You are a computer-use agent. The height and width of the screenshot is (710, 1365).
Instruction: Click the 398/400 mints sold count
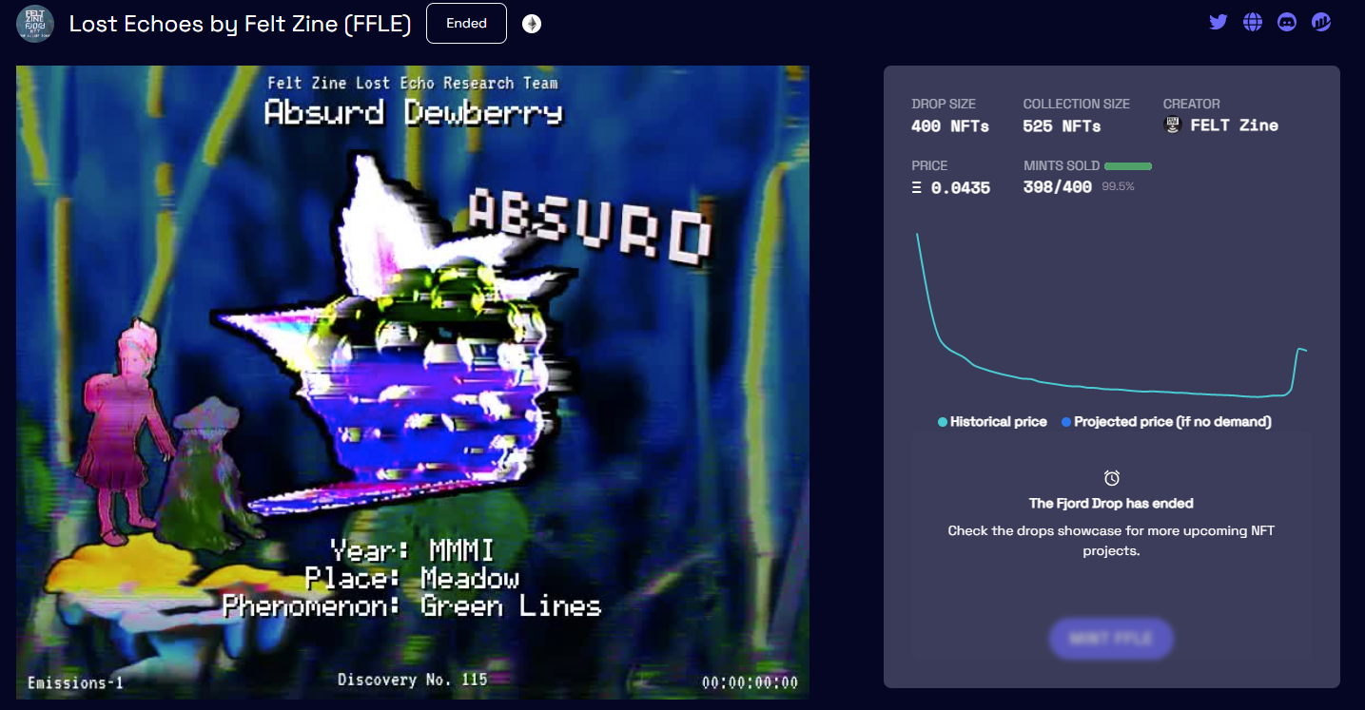[1057, 187]
